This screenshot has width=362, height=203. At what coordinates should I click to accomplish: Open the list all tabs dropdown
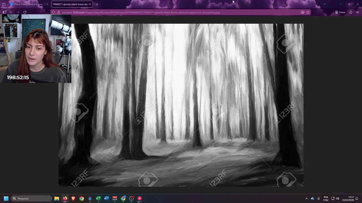click(324, 4)
